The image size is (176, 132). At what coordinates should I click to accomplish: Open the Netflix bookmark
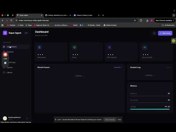74,25
